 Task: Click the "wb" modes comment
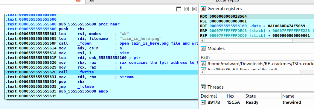(124, 34)
